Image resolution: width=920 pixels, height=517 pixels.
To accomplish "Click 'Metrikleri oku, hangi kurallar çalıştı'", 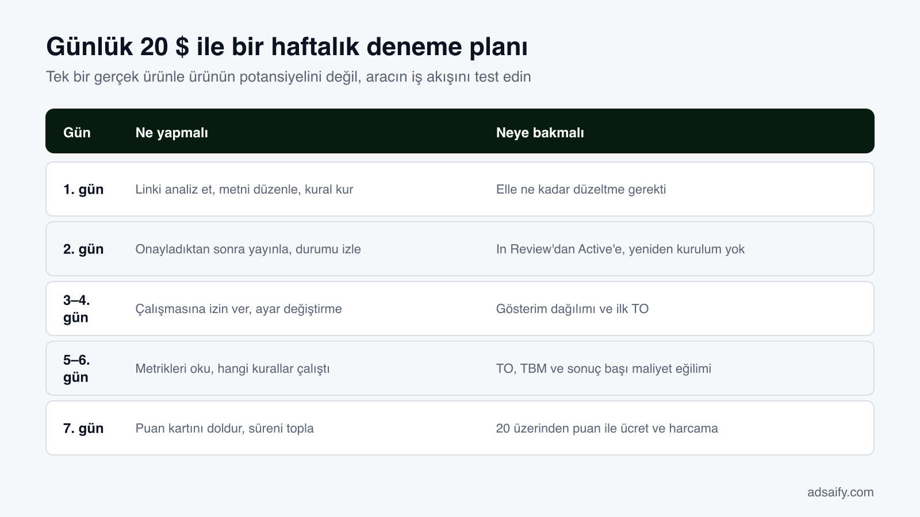I will 233,369.
